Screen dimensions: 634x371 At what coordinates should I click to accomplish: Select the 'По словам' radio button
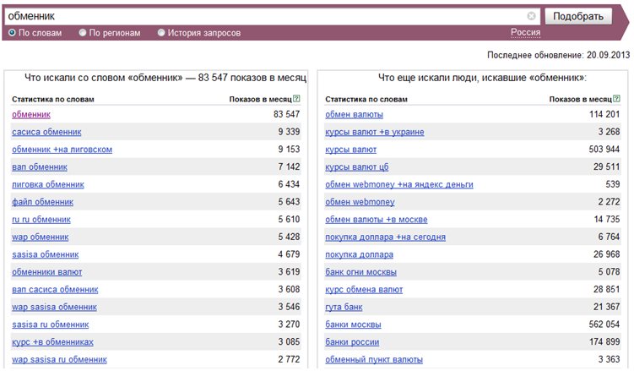(x=12, y=33)
